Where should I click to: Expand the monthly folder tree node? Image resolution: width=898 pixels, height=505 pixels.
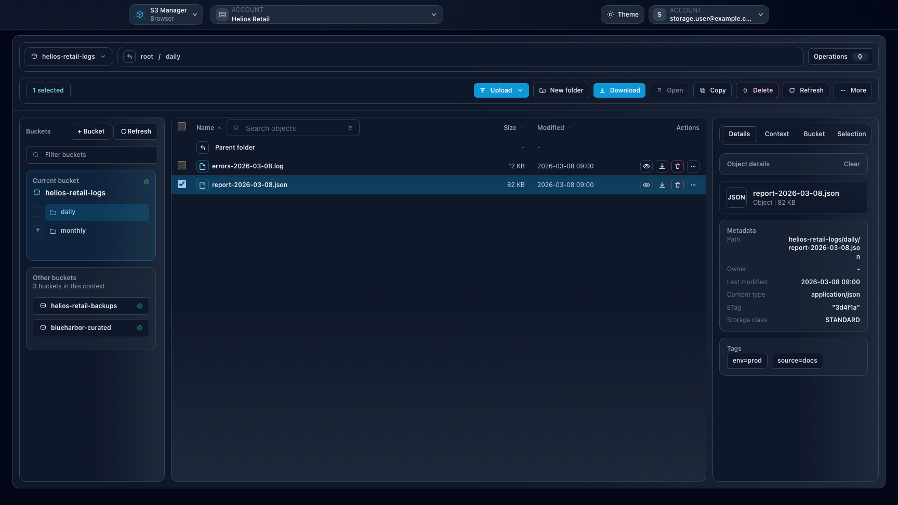[x=38, y=230]
